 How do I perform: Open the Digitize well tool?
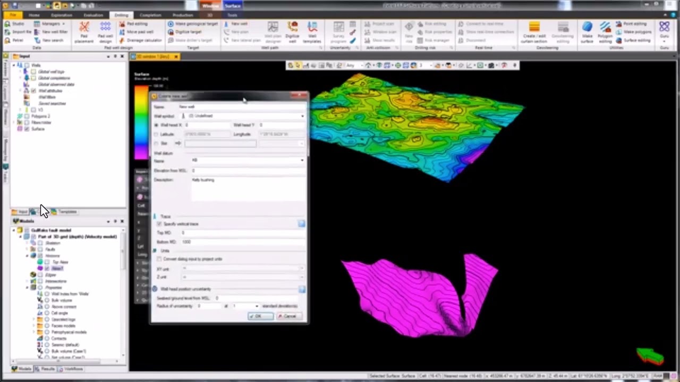[292, 33]
